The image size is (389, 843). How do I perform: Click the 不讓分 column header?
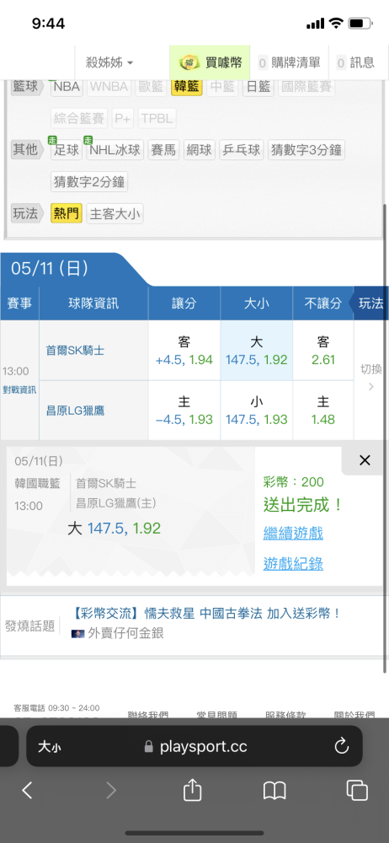pos(323,303)
